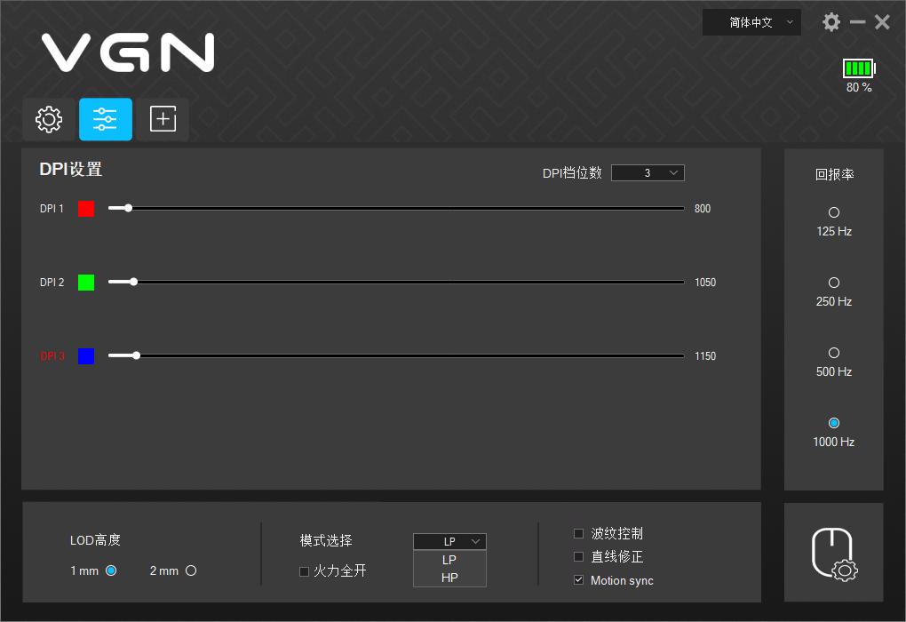The width and height of the screenshot is (906, 622).
Task: Open the 简体中文 language dropdown
Action: point(751,22)
